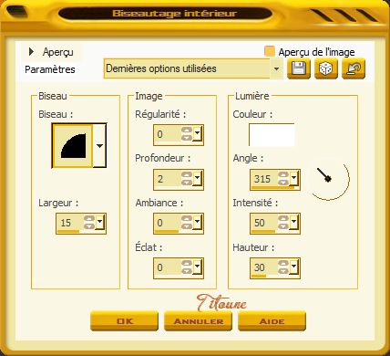Decrease Éclat with the down spinner
The width and height of the screenshot is (390, 356).
coord(187,271)
